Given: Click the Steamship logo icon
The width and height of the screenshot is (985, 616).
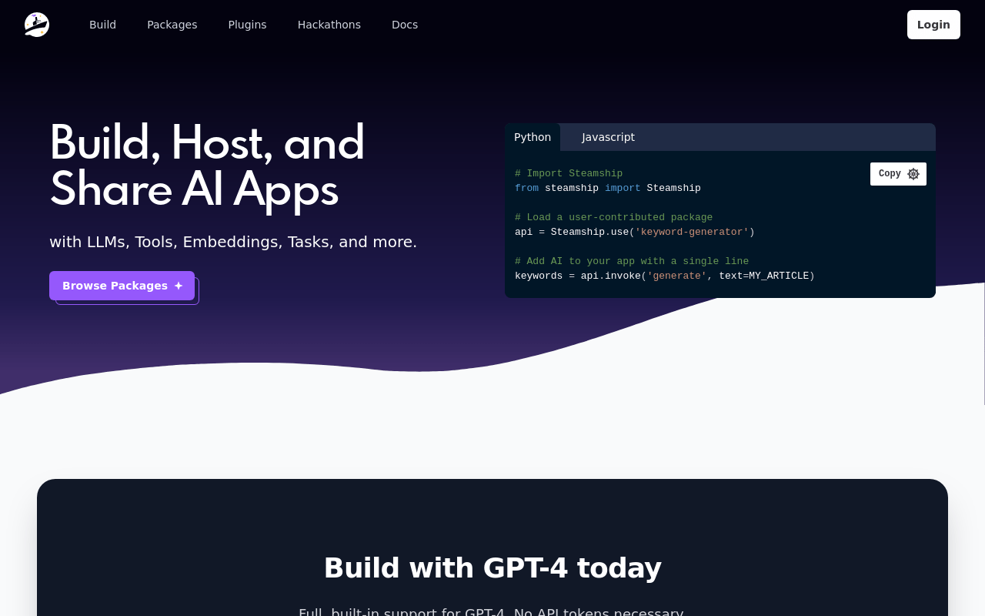Looking at the screenshot, I should pos(37,25).
